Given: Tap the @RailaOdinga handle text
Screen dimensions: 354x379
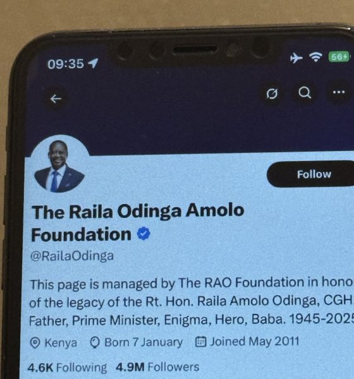Looking at the screenshot, I should [72, 256].
